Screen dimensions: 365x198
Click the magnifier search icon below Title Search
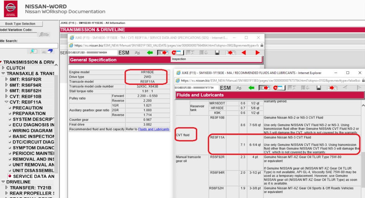[33, 51]
